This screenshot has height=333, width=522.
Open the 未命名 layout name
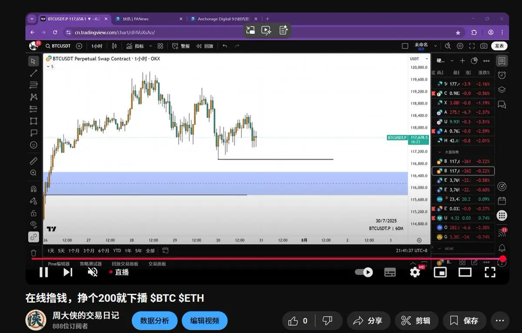[421, 45]
